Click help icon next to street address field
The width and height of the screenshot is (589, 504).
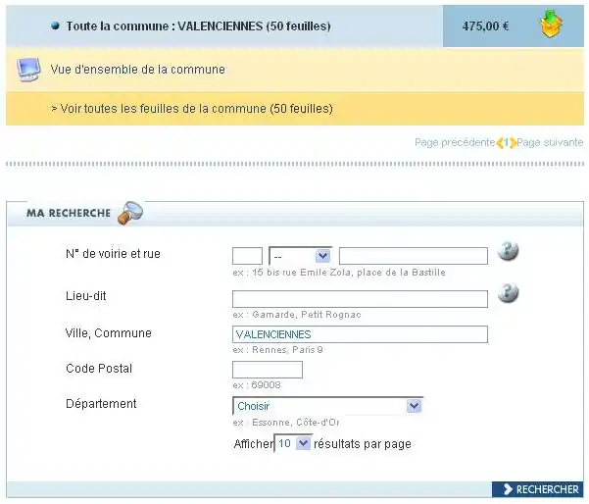pos(507,252)
